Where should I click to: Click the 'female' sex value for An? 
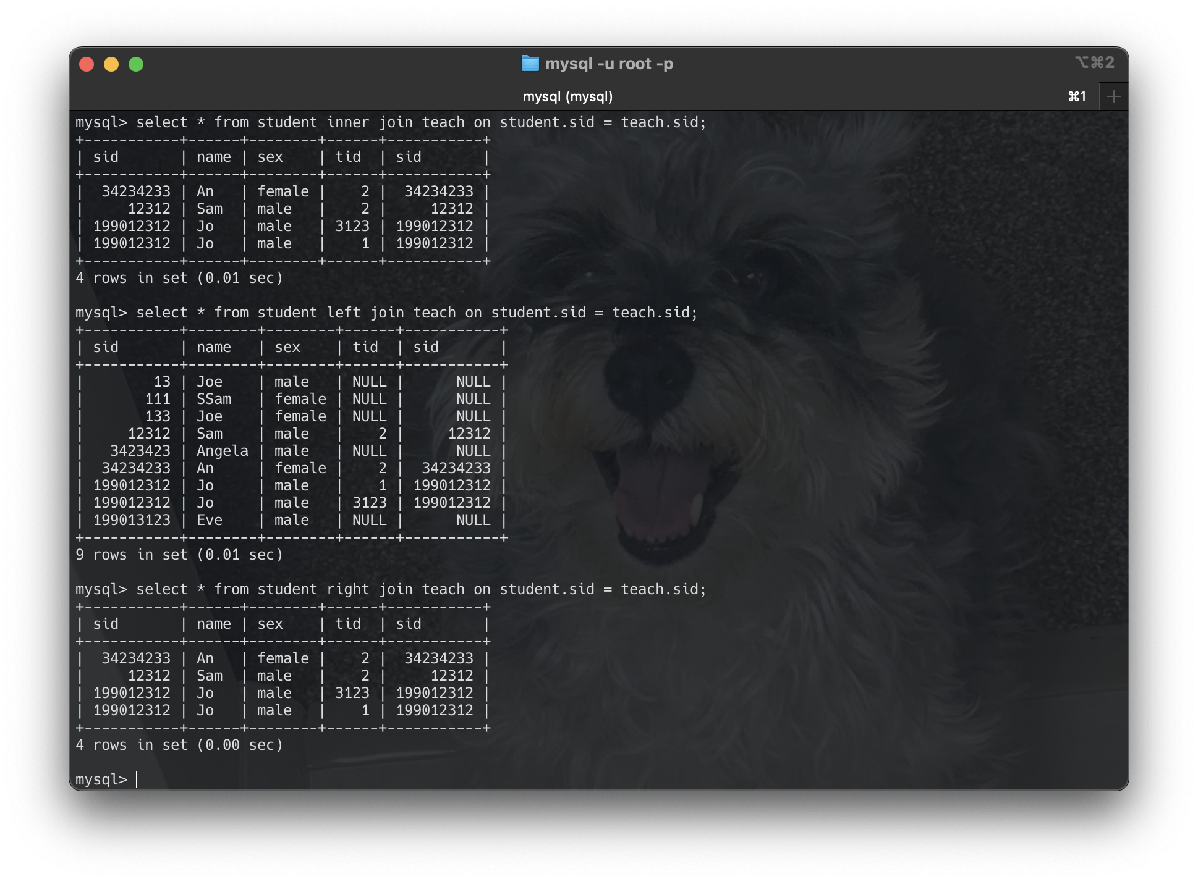tap(284, 191)
